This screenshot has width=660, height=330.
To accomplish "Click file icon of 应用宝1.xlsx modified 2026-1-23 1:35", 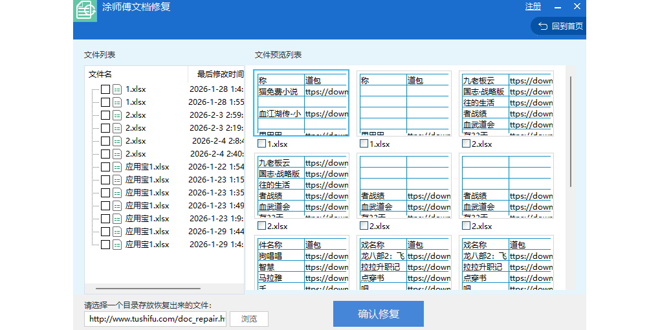I will 117,193.
